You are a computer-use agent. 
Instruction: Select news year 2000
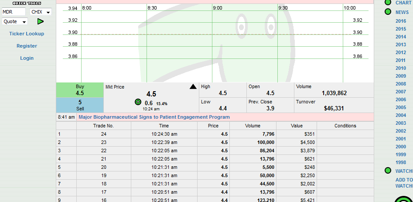[x=401, y=147]
